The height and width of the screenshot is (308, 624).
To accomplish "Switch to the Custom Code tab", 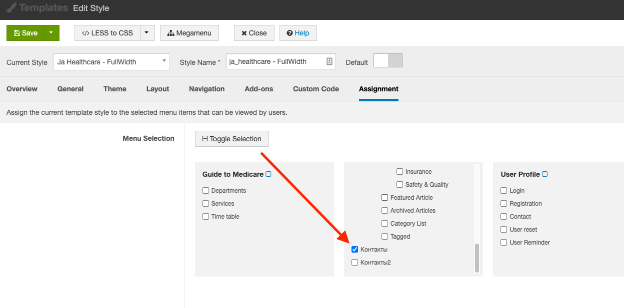I will point(316,89).
